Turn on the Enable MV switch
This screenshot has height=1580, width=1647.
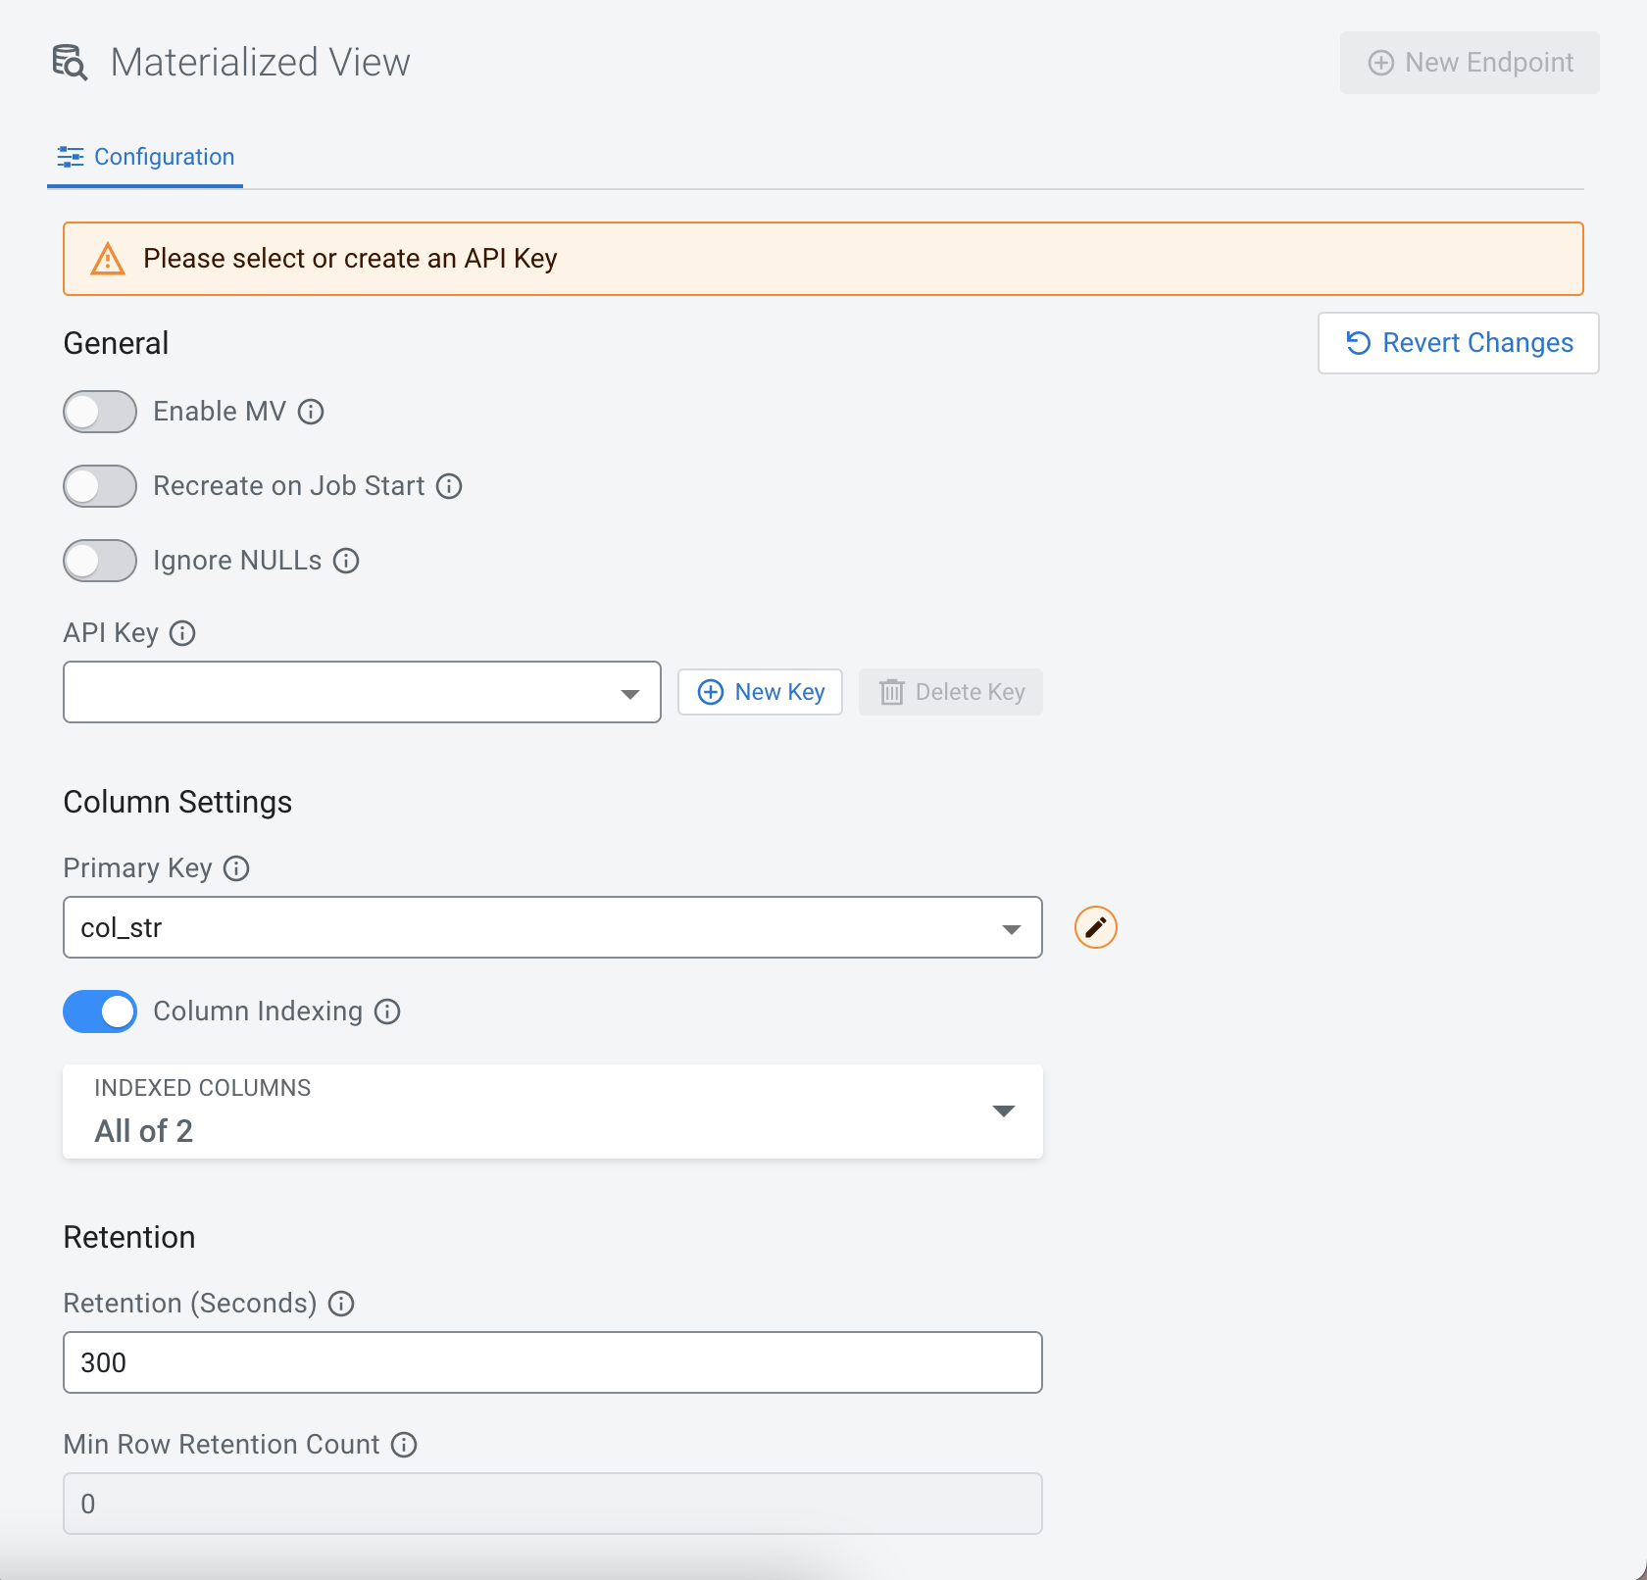click(x=100, y=412)
